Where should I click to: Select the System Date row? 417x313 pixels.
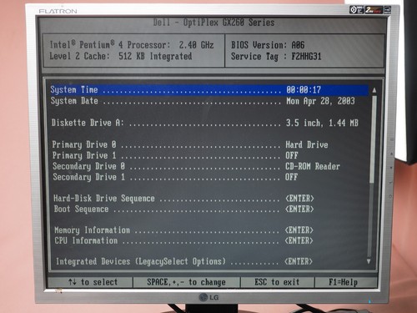[x=203, y=101]
